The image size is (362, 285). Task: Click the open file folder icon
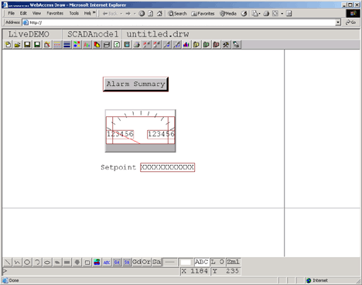17,45
